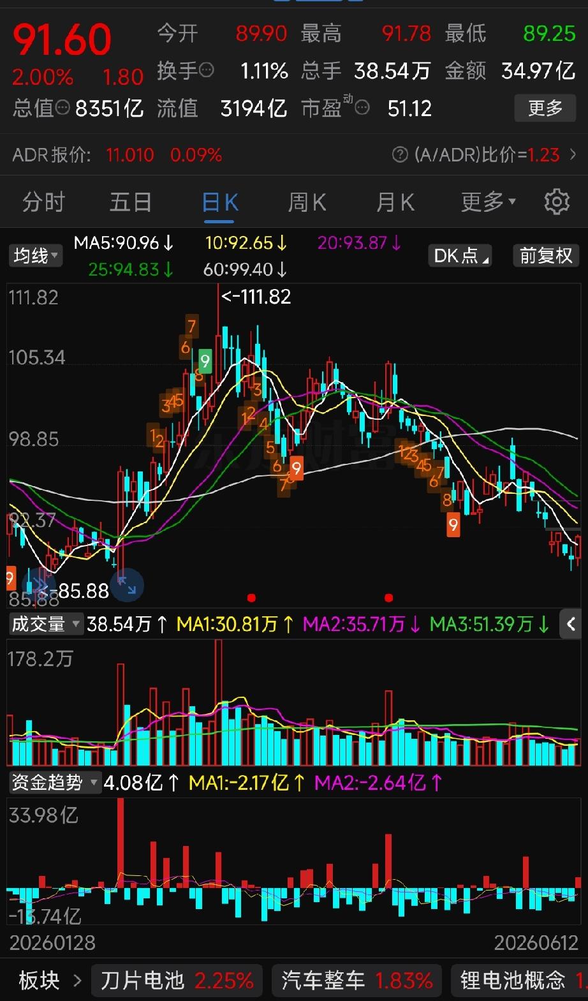Viewport: 588px width, 1001px height.
Task: Tap the 今开 89.90 value
Action: [261, 33]
